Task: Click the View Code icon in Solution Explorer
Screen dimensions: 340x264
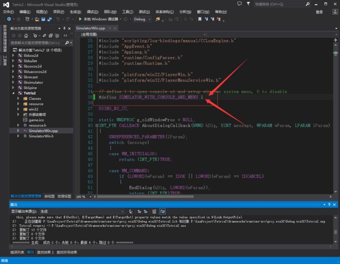Action: pyautogui.click(x=65, y=36)
